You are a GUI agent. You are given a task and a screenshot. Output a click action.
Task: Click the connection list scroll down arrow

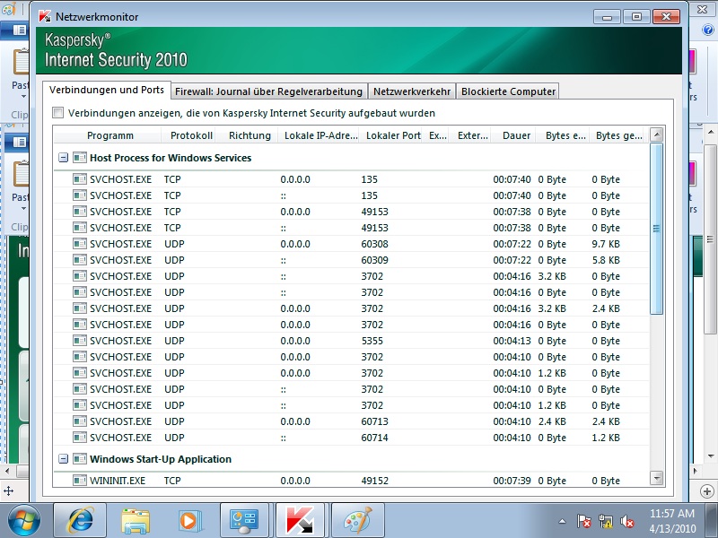(x=657, y=479)
